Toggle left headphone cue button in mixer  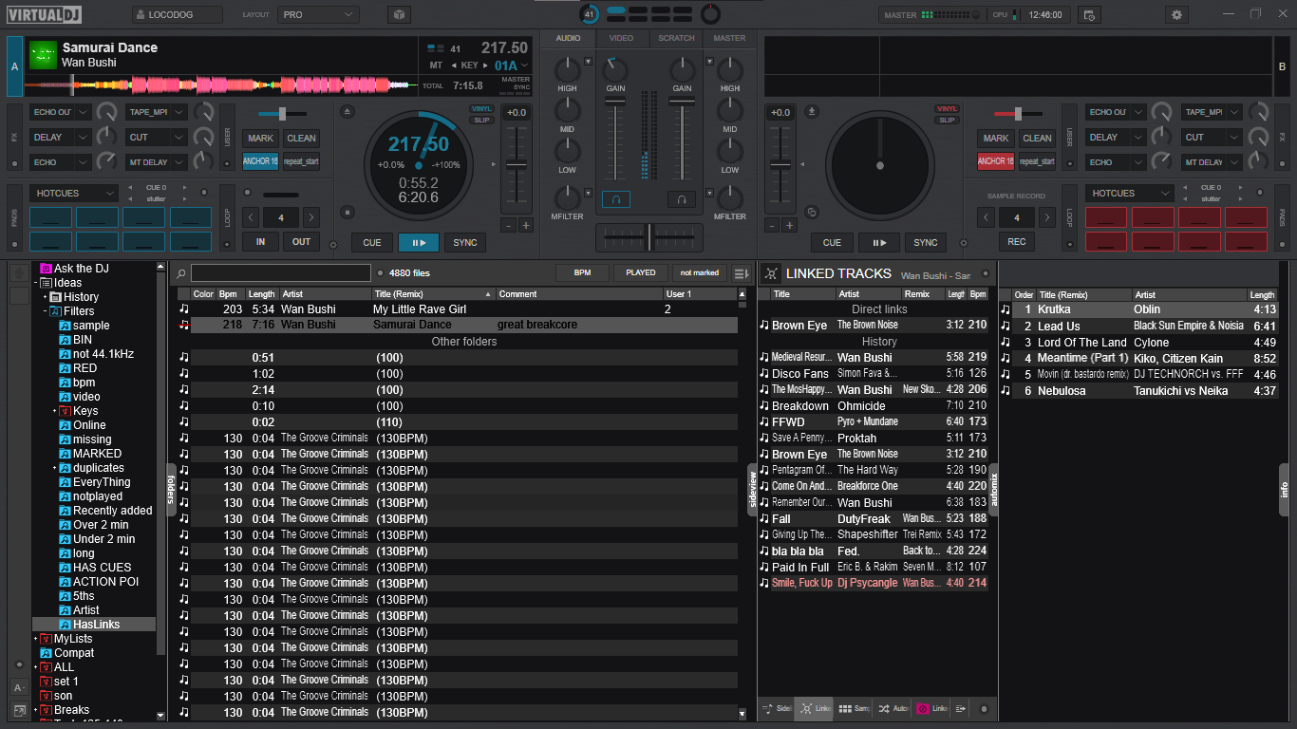615,199
